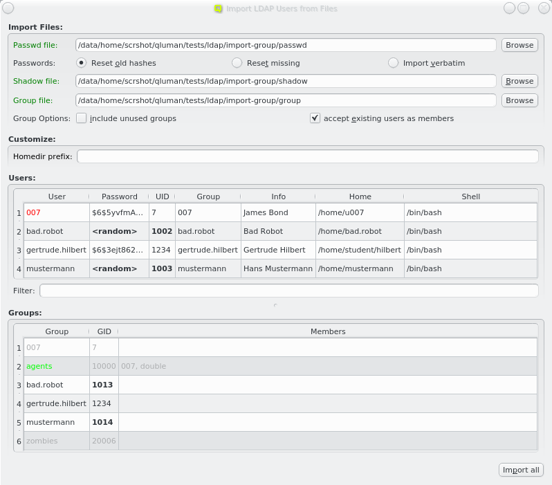Click the Browse button for Group file
Viewport: 552px width, 485px height.
coord(519,100)
